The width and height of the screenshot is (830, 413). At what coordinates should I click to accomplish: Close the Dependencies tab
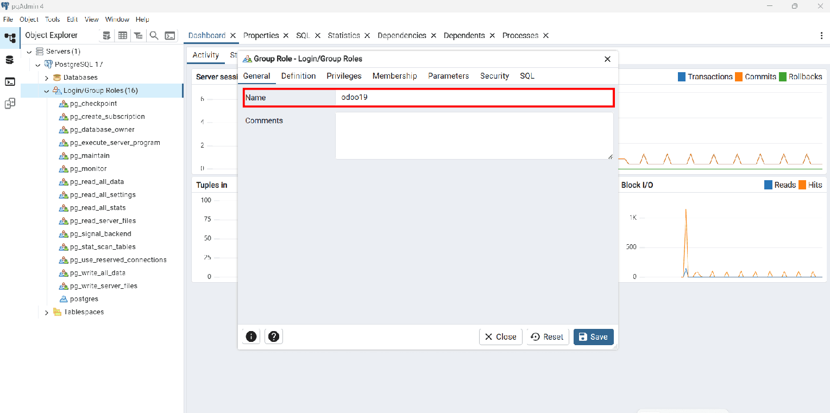coord(433,35)
